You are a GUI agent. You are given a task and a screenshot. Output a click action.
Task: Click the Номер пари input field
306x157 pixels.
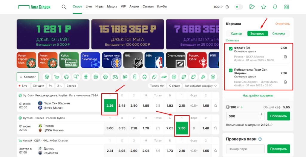(x=245, y=149)
